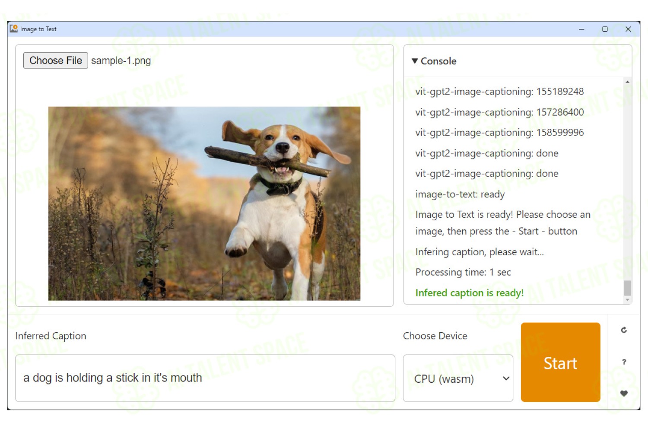Click the beagle preview image

click(x=204, y=203)
